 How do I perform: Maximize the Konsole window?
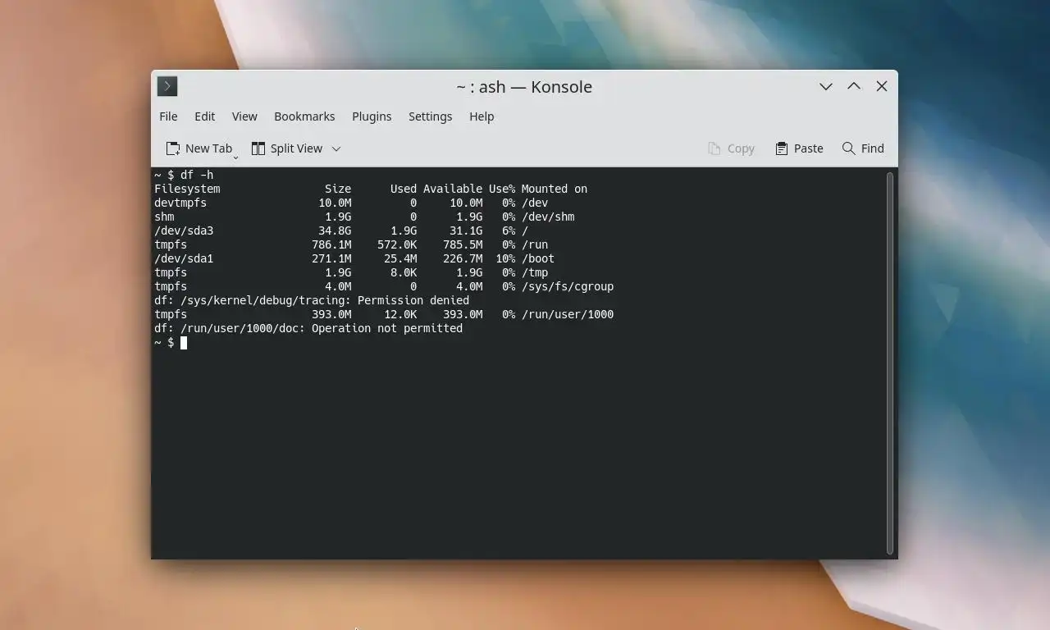pyautogui.click(x=854, y=86)
